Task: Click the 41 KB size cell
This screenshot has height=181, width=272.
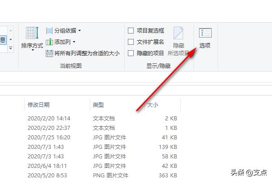Action: click(x=170, y=138)
